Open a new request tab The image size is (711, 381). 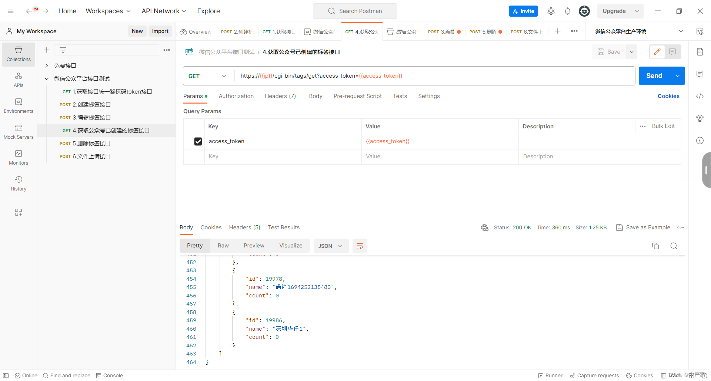tap(558, 31)
